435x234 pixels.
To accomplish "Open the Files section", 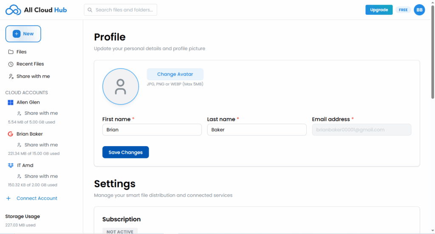I will (x=21, y=52).
